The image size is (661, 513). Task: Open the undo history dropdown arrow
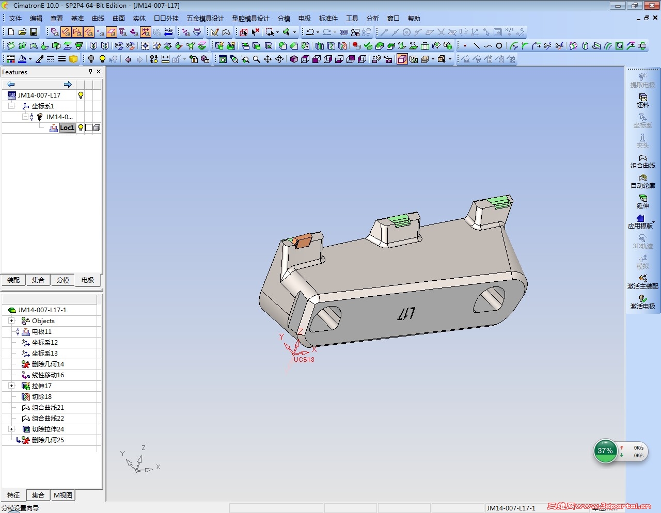318,32
